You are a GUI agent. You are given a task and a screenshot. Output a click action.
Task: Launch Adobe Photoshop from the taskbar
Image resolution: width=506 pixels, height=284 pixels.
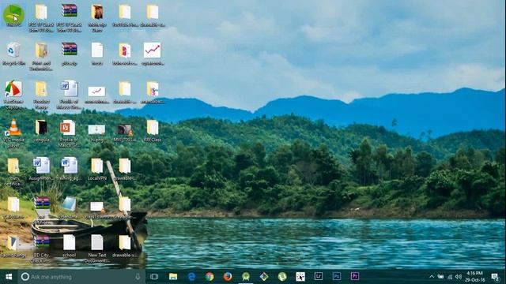pos(337,277)
